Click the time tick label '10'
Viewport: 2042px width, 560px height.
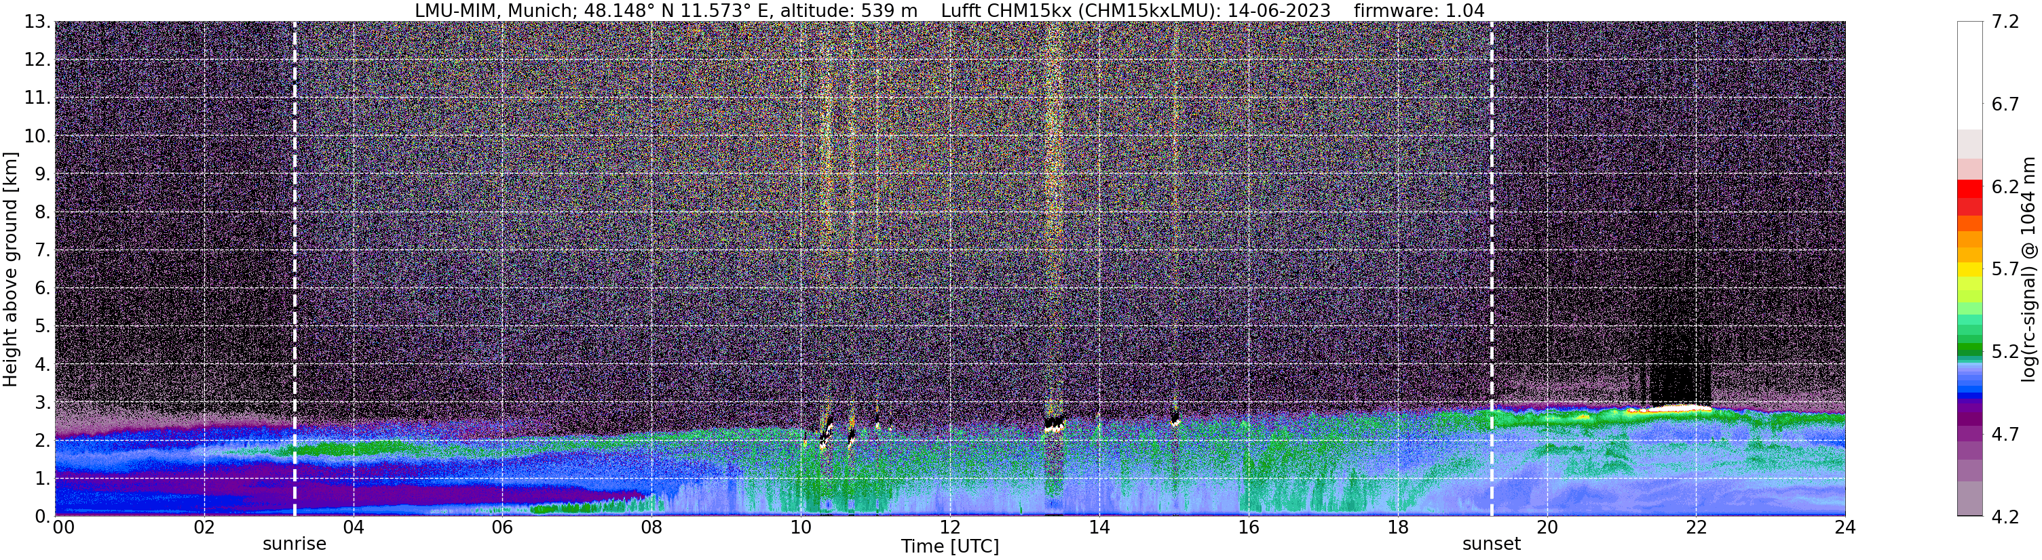[801, 527]
